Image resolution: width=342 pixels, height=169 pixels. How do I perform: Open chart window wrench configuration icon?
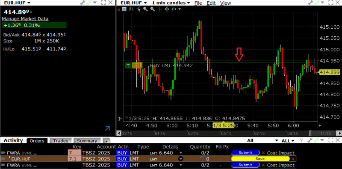pos(310,3)
